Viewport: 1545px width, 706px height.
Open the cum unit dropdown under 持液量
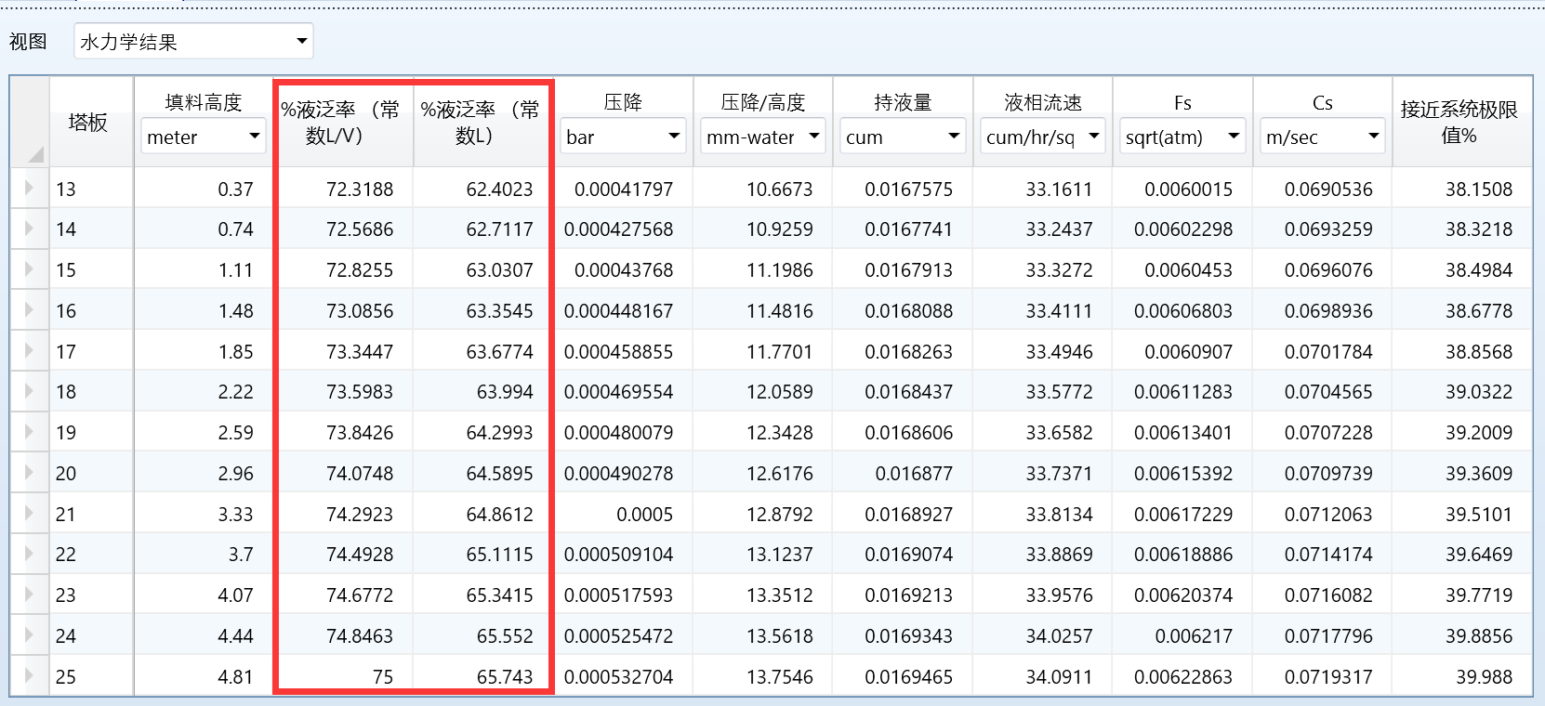coord(903,137)
